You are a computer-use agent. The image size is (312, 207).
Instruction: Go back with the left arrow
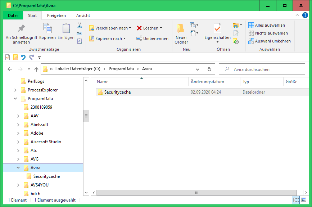10,69
